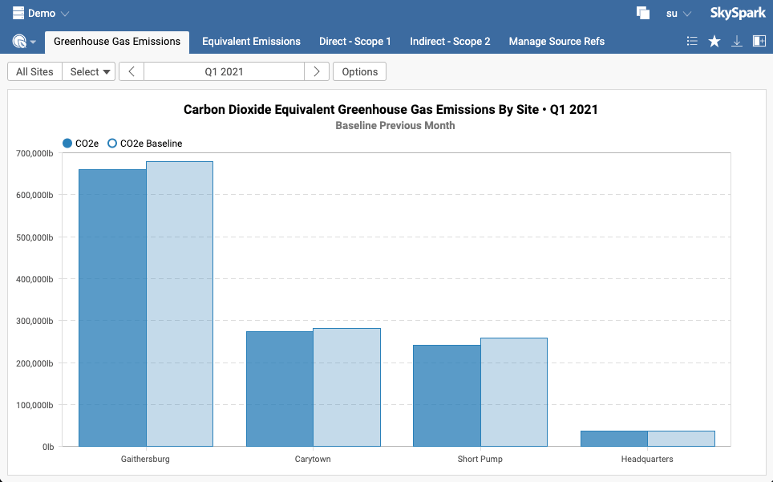Click the 700,000lb axis value
Screen dimensions: 773x482
click(34, 153)
